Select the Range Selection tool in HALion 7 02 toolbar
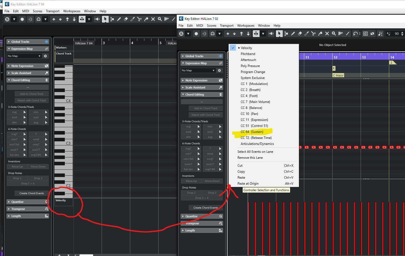This screenshot has height=256, width=405. [286, 33]
